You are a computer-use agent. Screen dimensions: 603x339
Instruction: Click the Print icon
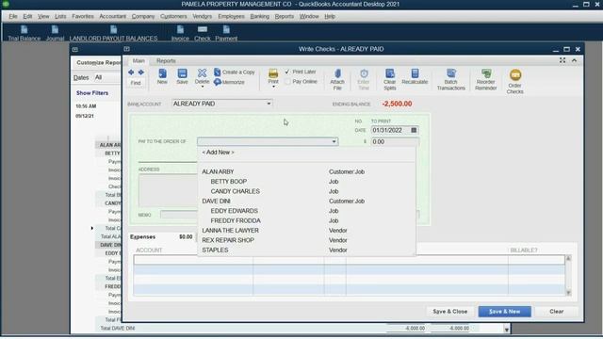click(273, 76)
